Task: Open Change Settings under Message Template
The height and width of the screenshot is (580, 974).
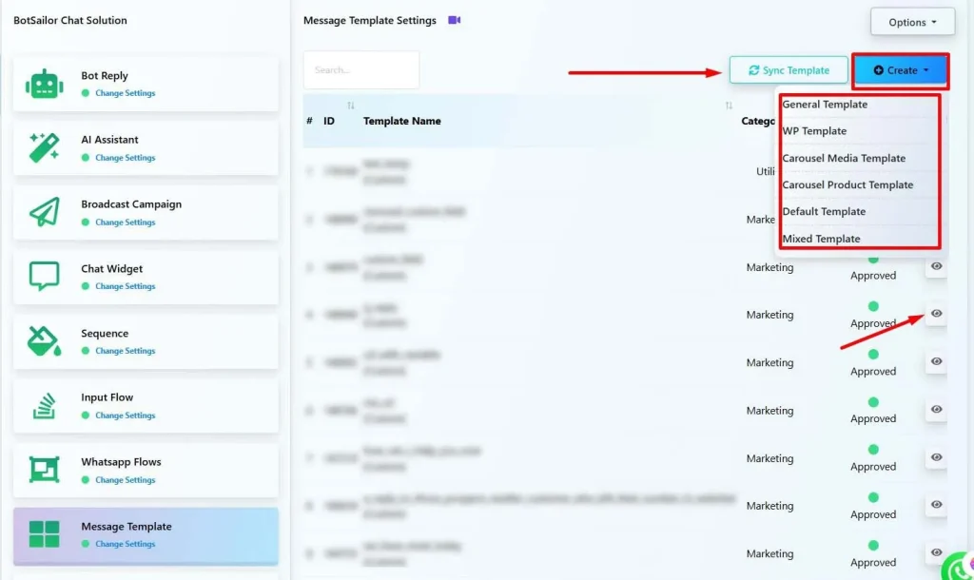Action: tap(125, 544)
